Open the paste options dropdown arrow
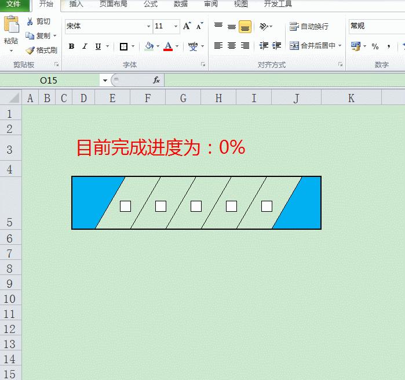 pos(11,51)
